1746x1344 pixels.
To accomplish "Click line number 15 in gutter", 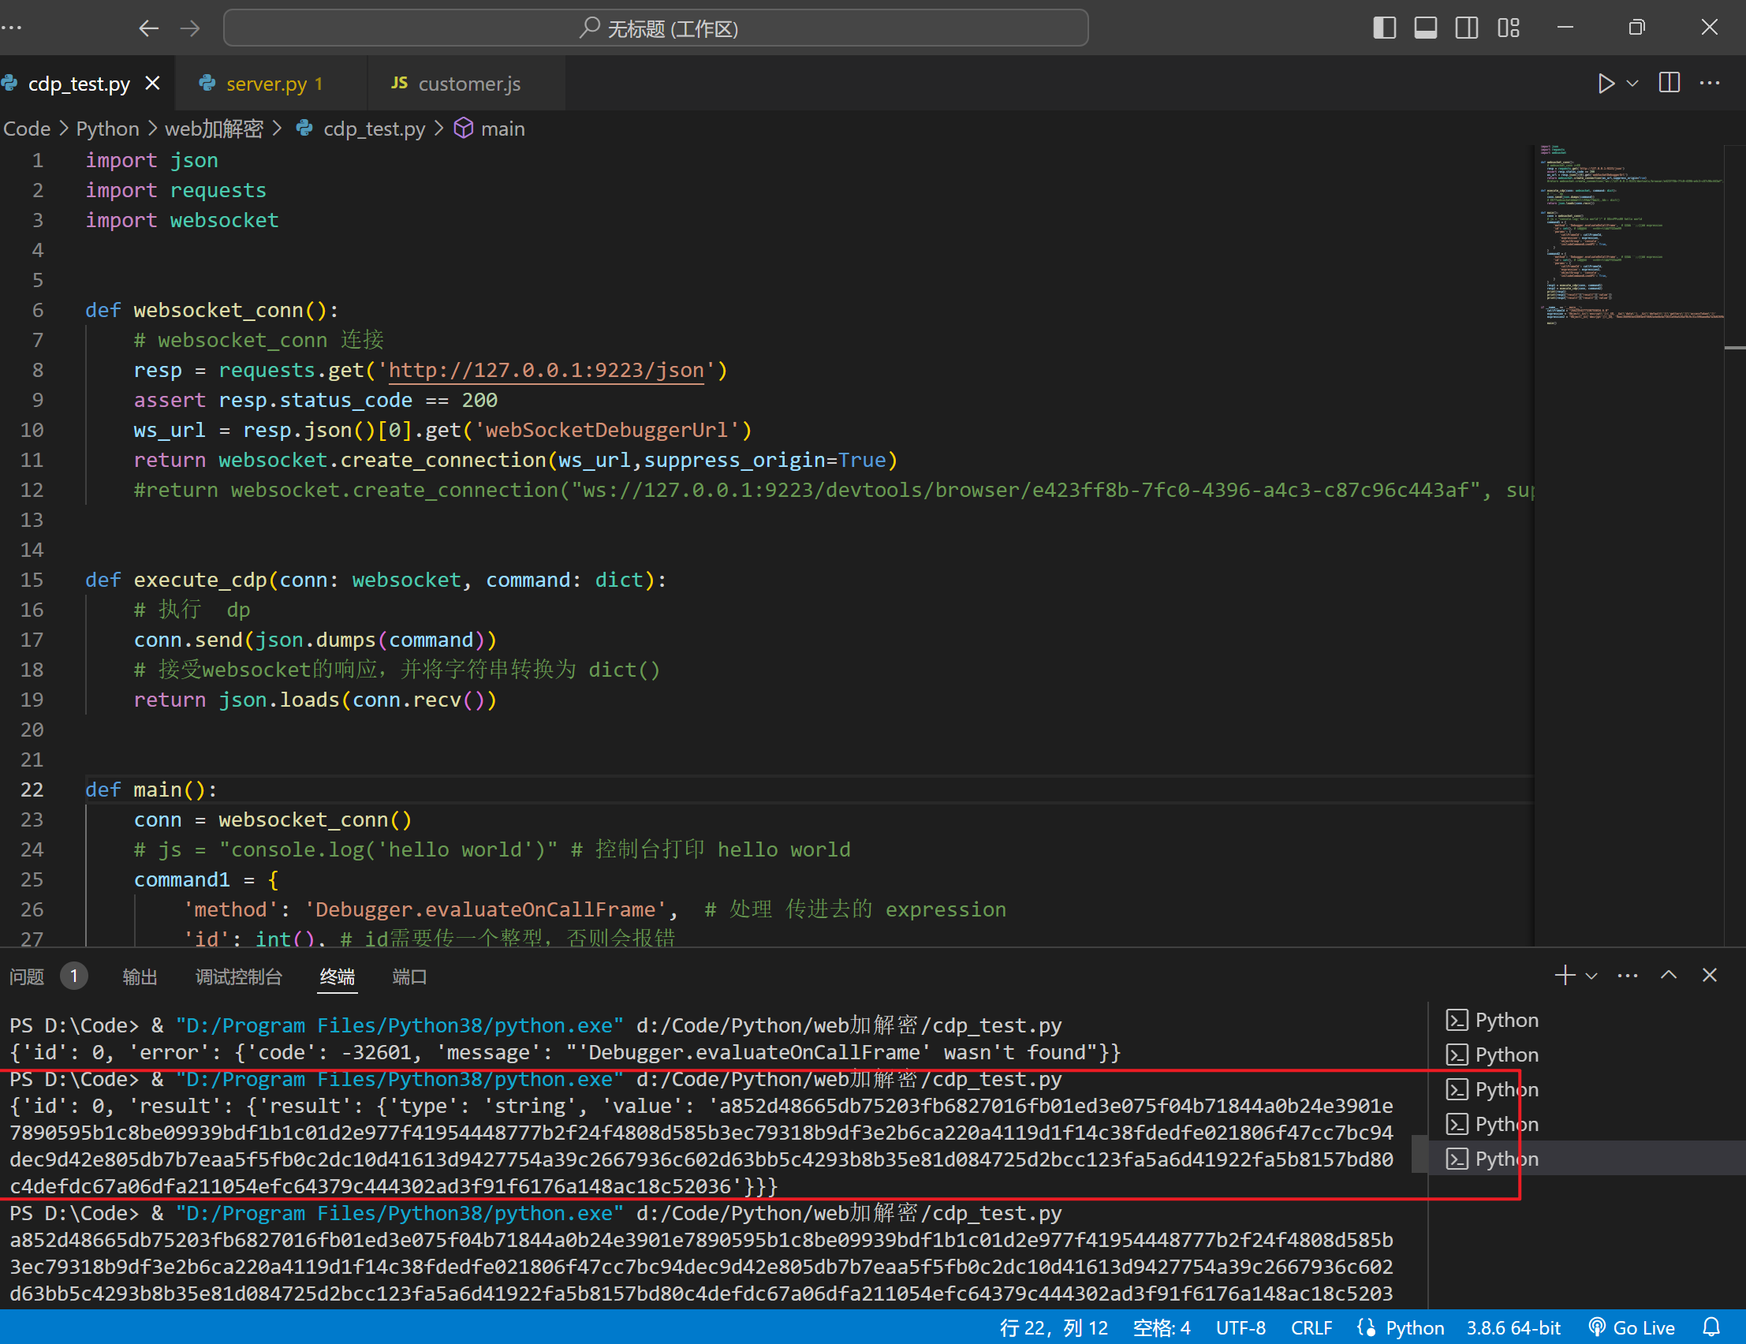I will tap(32, 580).
